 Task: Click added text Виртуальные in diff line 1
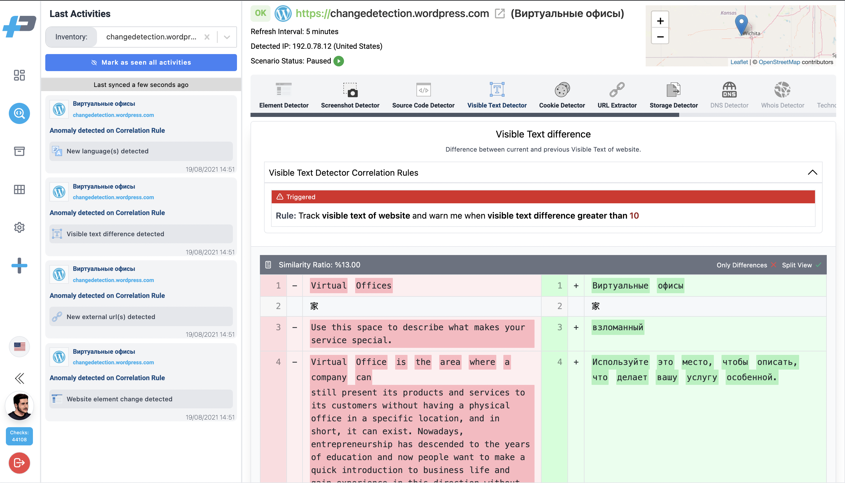pyautogui.click(x=620, y=286)
